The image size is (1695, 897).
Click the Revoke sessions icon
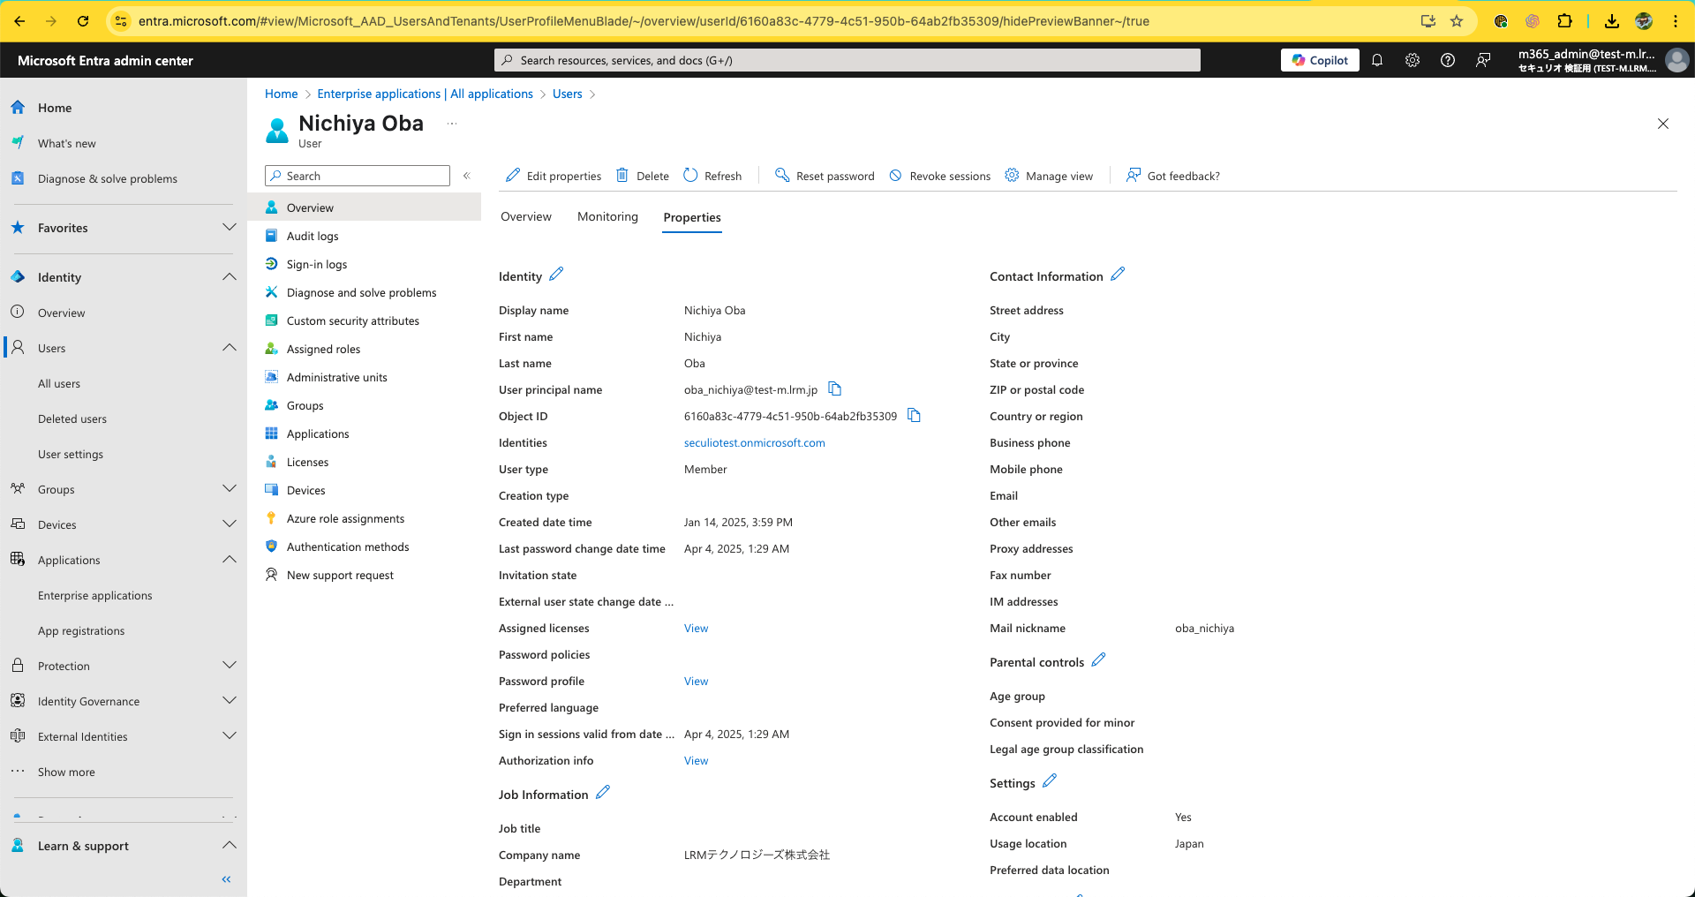click(895, 176)
